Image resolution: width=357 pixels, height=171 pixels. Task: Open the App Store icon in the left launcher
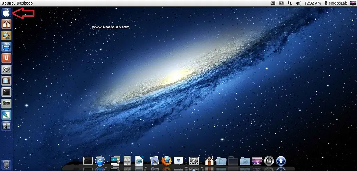click(x=6, y=47)
